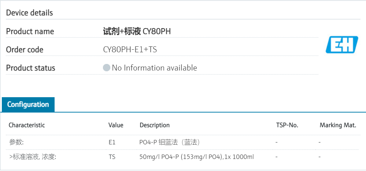This screenshot has height=171, width=366.
Task: Click the Marking Mat. column header
Action: (x=338, y=125)
